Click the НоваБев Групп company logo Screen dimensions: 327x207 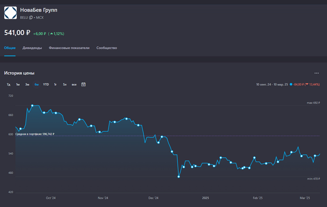pyautogui.click(x=10, y=13)
